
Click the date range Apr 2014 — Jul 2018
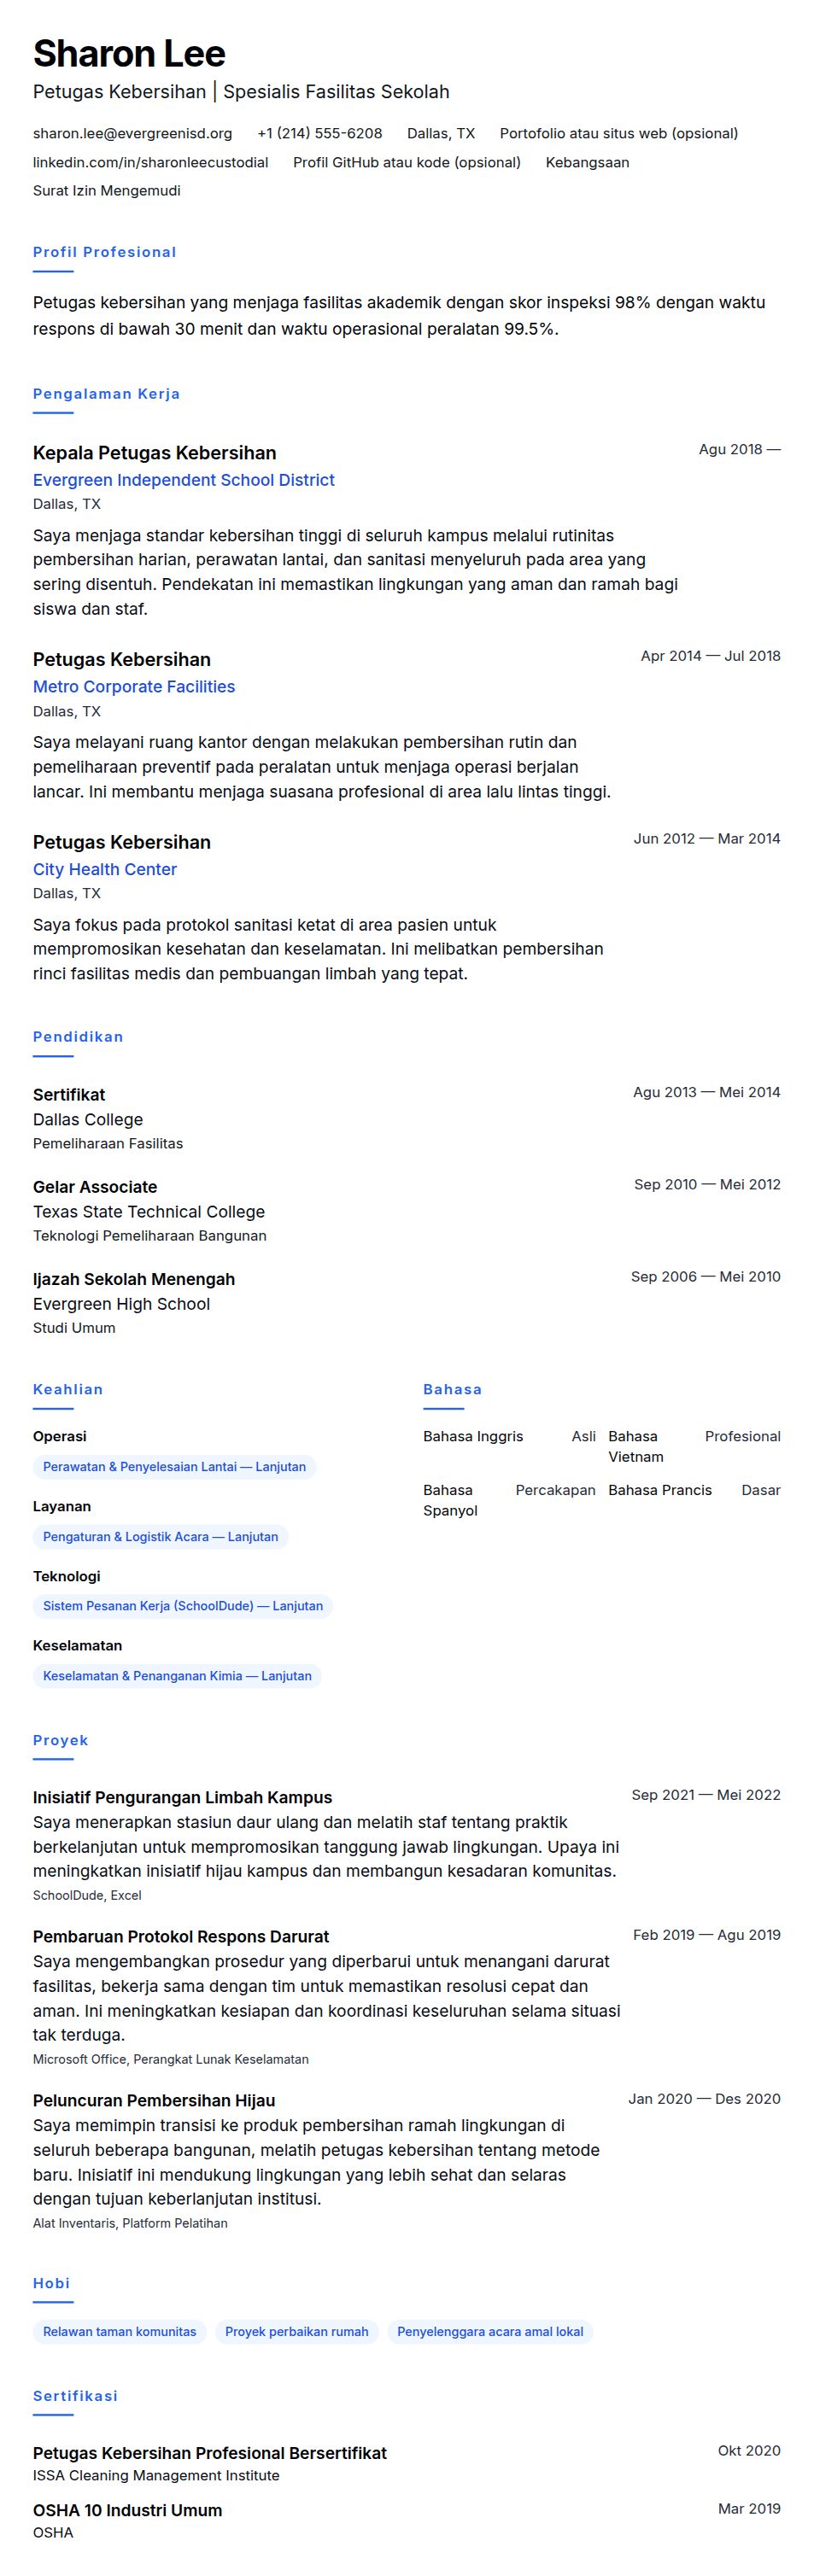pos(711,656)
